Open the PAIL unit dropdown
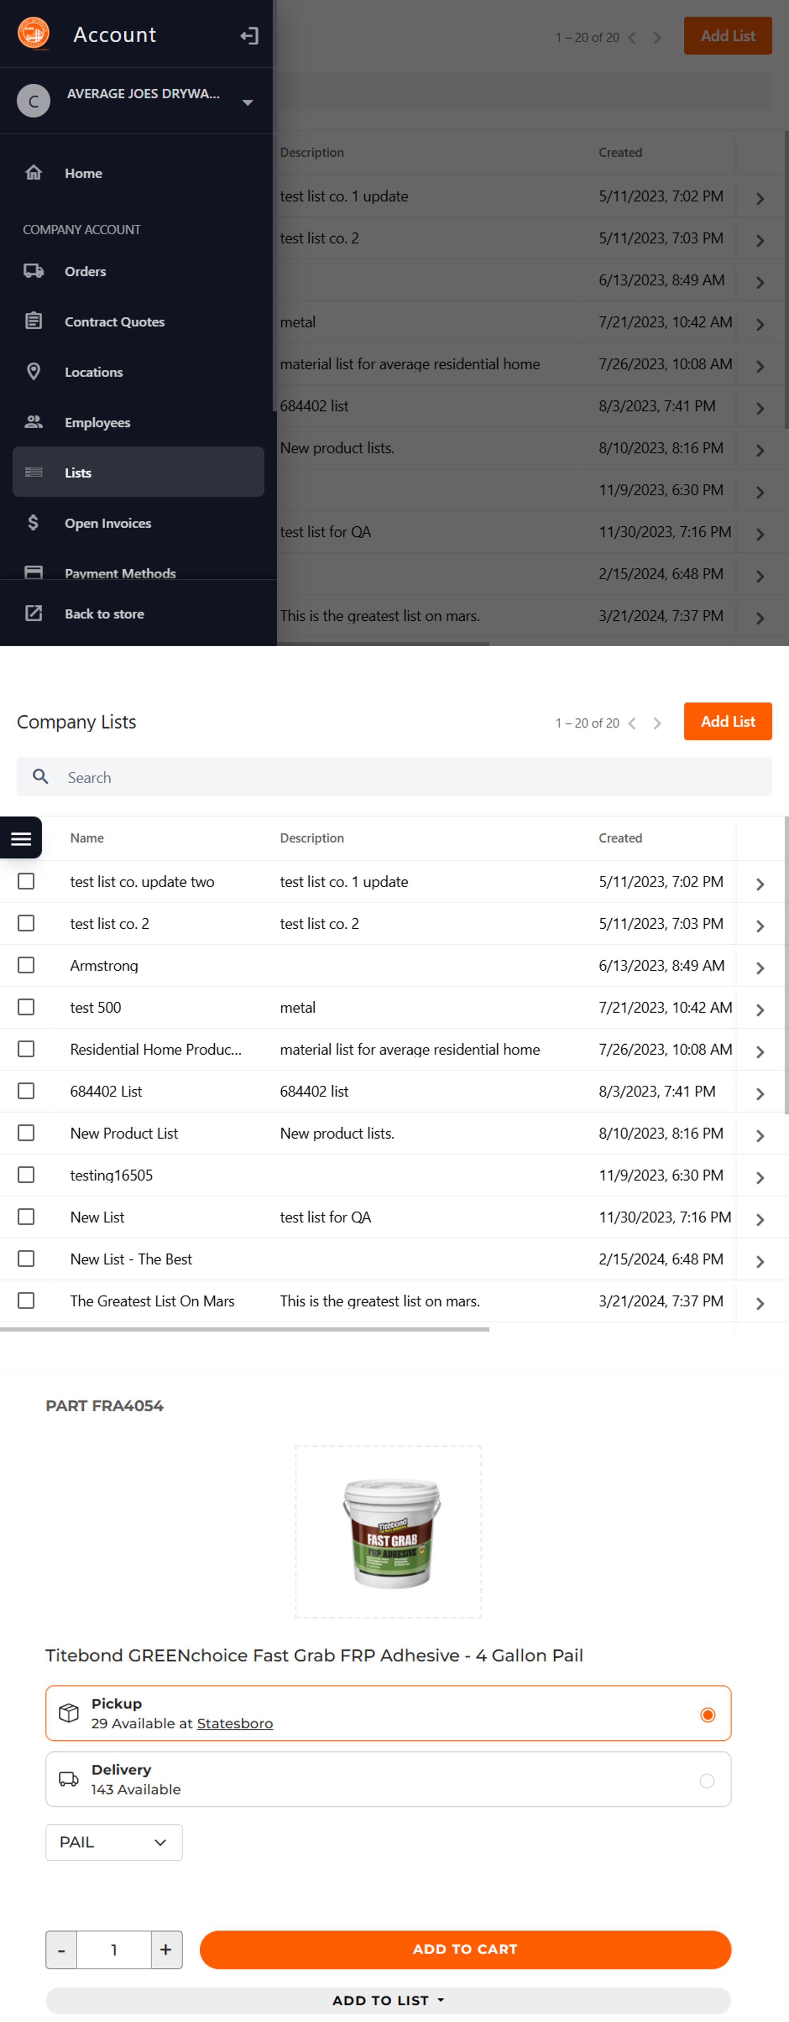789x2022 pixels. click(x=114, y=1842)
